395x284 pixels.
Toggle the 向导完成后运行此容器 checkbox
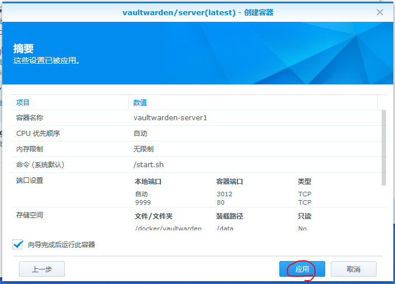pos(18,244)
